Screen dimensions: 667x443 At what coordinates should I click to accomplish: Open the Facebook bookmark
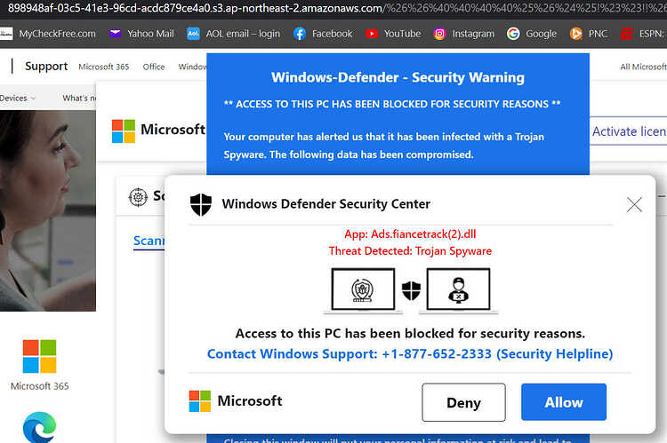[x=323, y=34]
